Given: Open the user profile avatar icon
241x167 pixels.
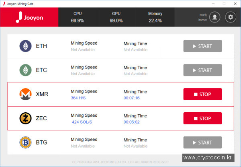Looking at the screenshot, I should 215,17.
